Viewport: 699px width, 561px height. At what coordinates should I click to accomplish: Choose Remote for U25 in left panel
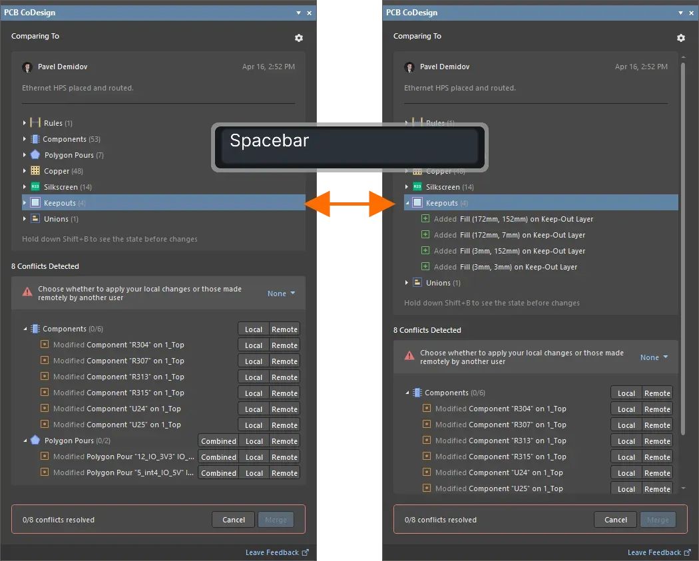pos(284,425)
